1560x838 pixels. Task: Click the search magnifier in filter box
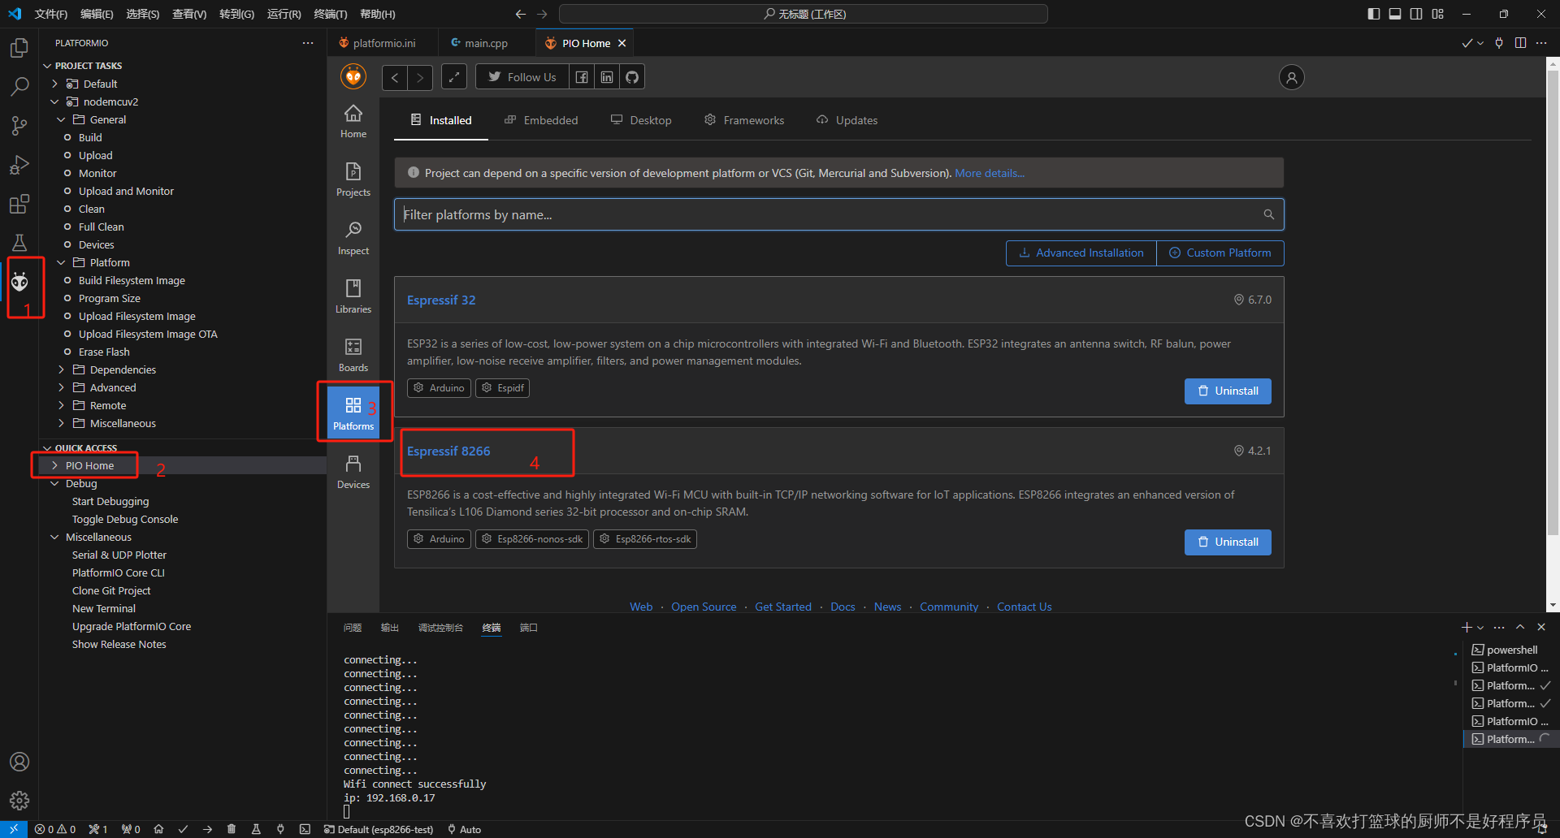point(1268,214)
